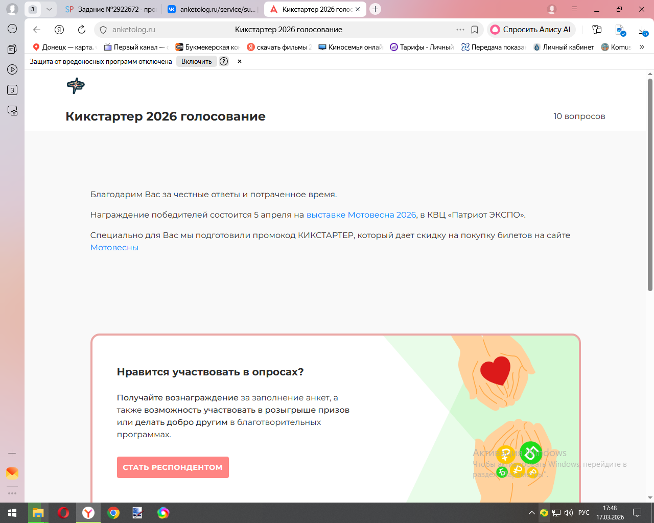Click the Kickstarter logo on page header
Viewport: 654px width, 523px height.
pos(76,86)
